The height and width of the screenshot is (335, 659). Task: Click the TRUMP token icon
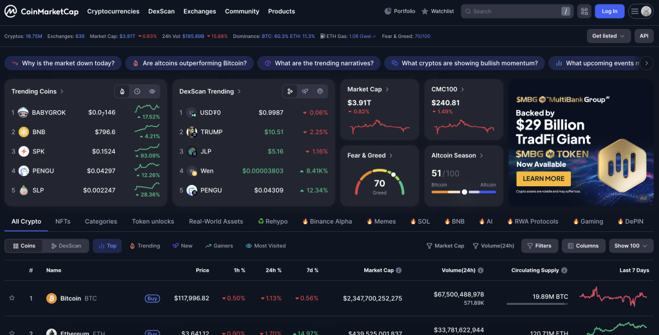coord(192,131)
